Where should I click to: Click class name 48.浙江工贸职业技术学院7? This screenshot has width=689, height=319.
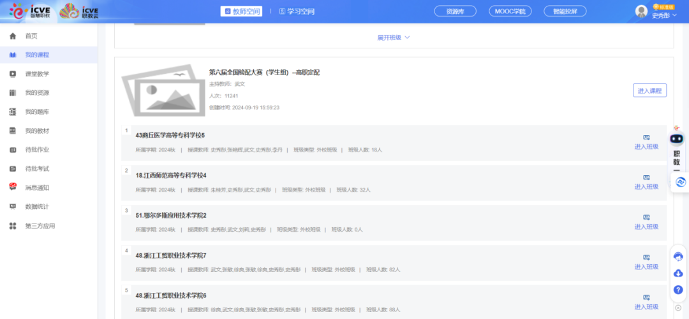pyautogui.click(x=171, y=255)
